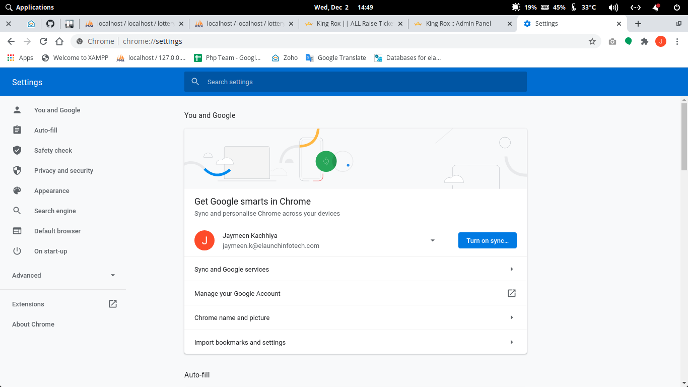The height and width of the screenshot is (387, 688).
Task: Open the notifications bell in top panel
Action: click(x=656, y=7)
